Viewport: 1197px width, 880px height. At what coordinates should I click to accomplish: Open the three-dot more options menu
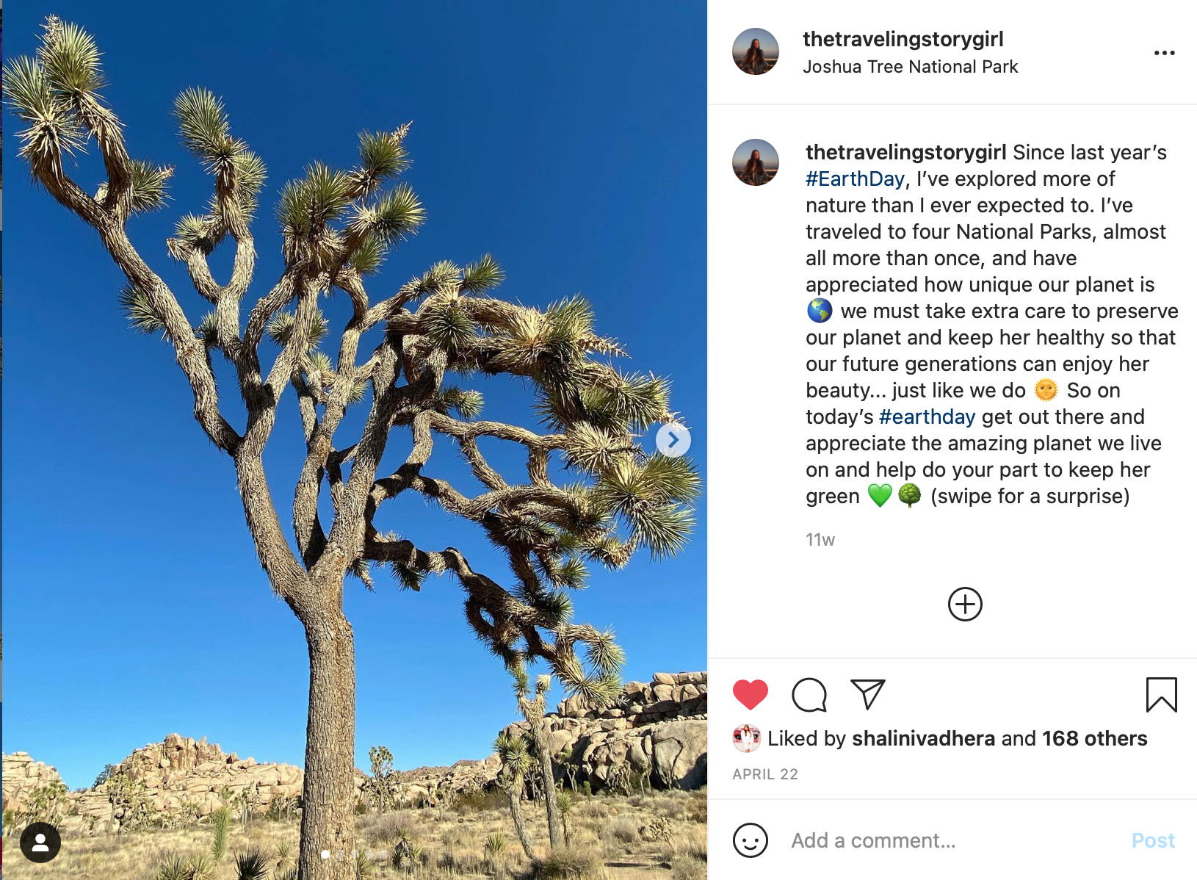[x=1164, y=53]
